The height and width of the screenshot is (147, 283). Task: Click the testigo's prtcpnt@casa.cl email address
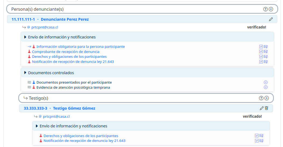pyautogui.click(x=56, y=116)
